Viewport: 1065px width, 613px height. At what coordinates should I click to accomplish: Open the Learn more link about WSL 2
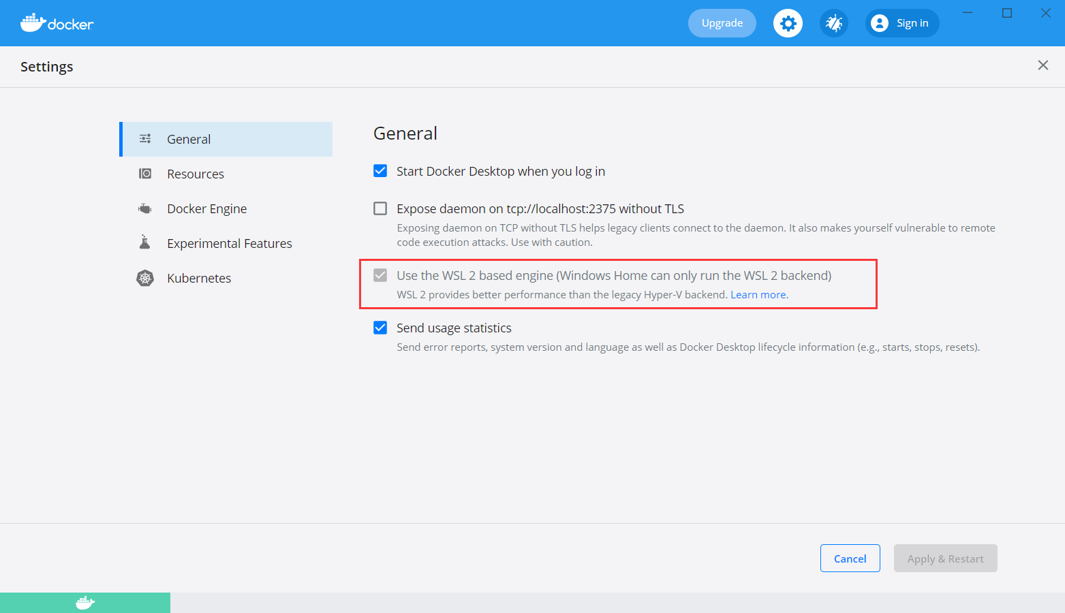[x=758, y=294]
